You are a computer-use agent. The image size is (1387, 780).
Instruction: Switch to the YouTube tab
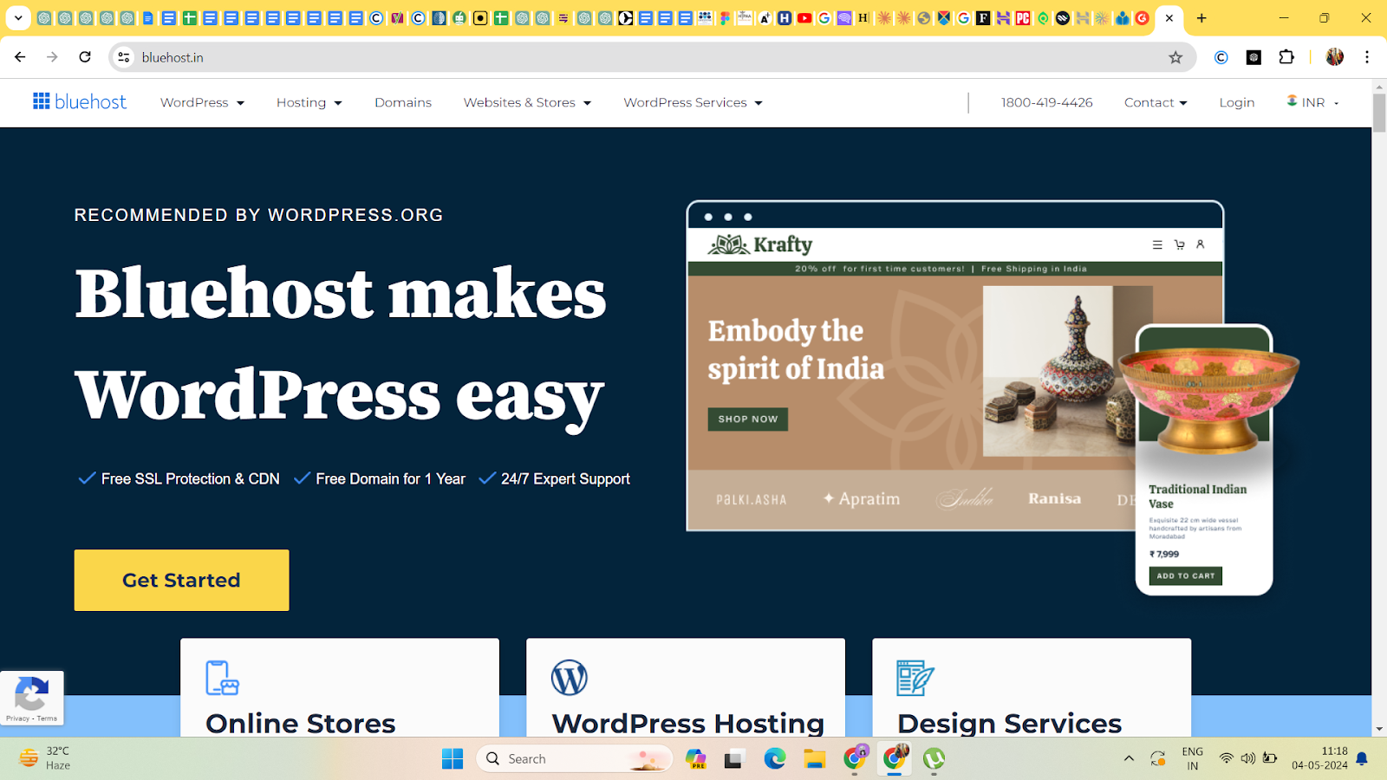click(x=804, y=18)
